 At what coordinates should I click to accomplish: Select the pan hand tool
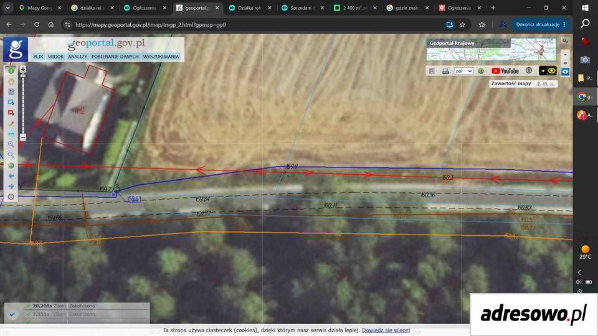pos(11,82)
